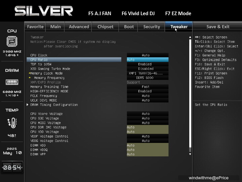
Task: Open VDDG Voltage Control Auto dropdown
Action: 148,141
